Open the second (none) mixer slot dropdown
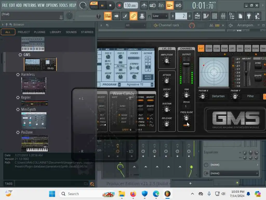The height and width of the screenshot is (200, 266). 234,173
